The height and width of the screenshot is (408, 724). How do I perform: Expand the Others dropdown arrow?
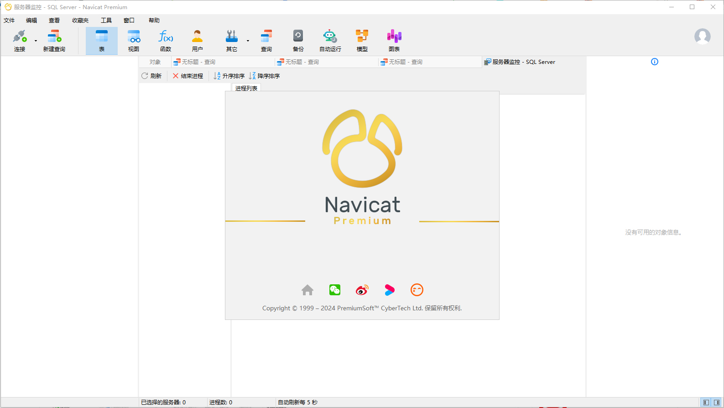coord(248,41)
